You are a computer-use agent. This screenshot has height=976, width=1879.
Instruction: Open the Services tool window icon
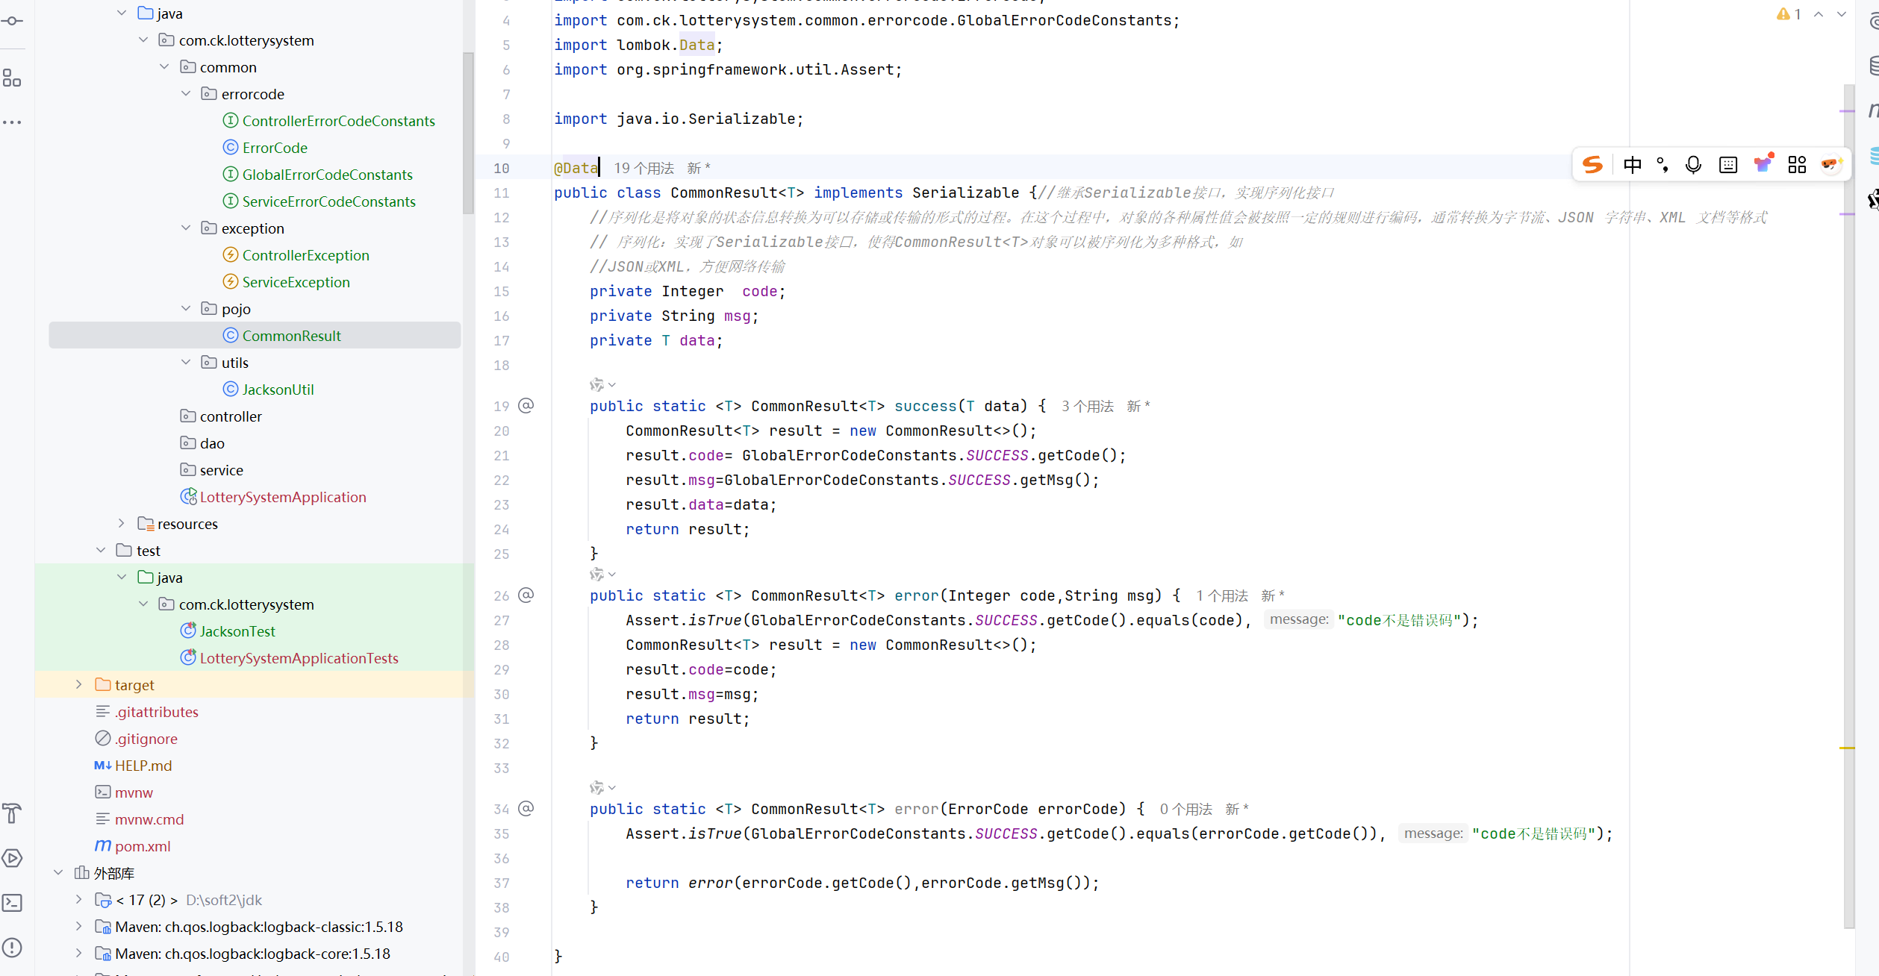(12, 858)
